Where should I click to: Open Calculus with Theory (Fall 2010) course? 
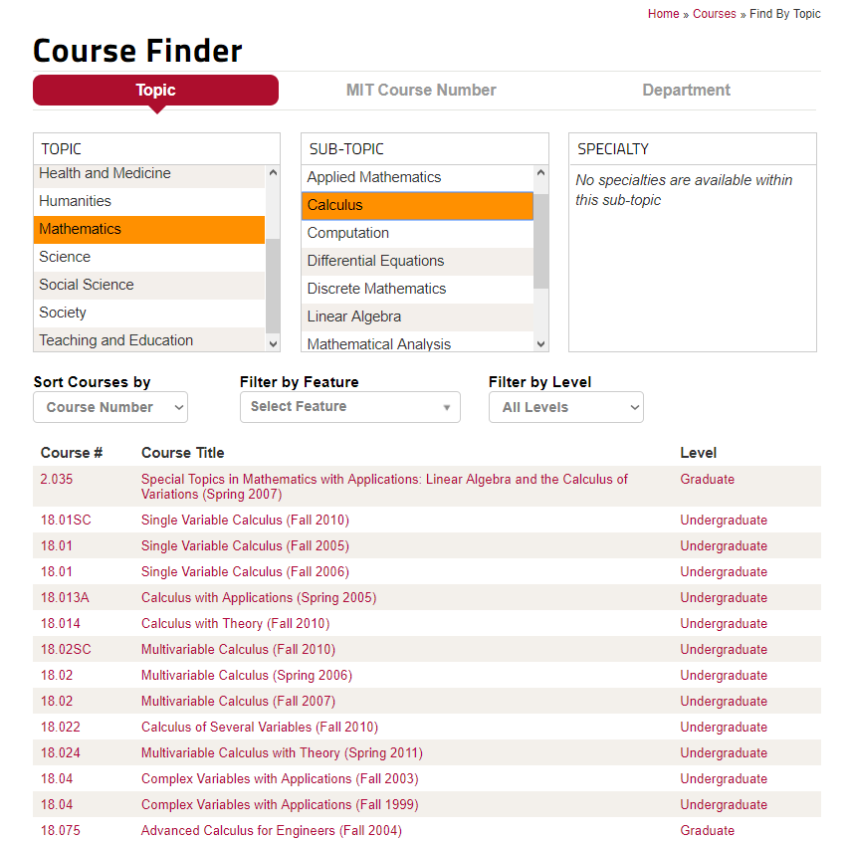tap(235, 624)
